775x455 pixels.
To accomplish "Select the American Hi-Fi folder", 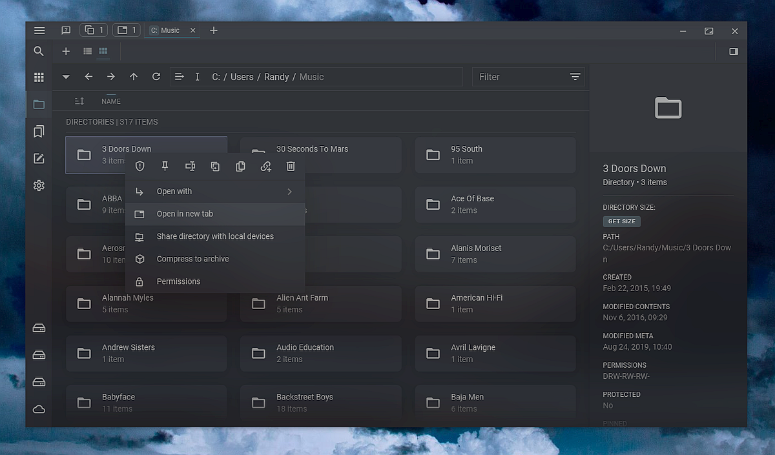I will (x=495, y=304).
